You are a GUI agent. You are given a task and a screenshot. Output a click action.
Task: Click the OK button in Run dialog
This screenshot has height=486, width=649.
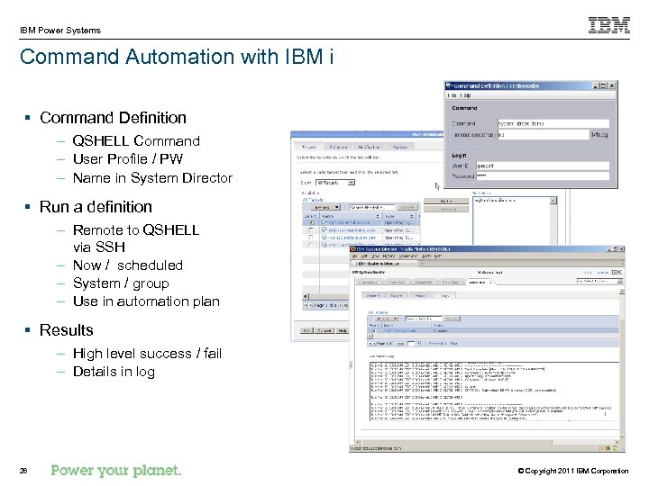306,330
